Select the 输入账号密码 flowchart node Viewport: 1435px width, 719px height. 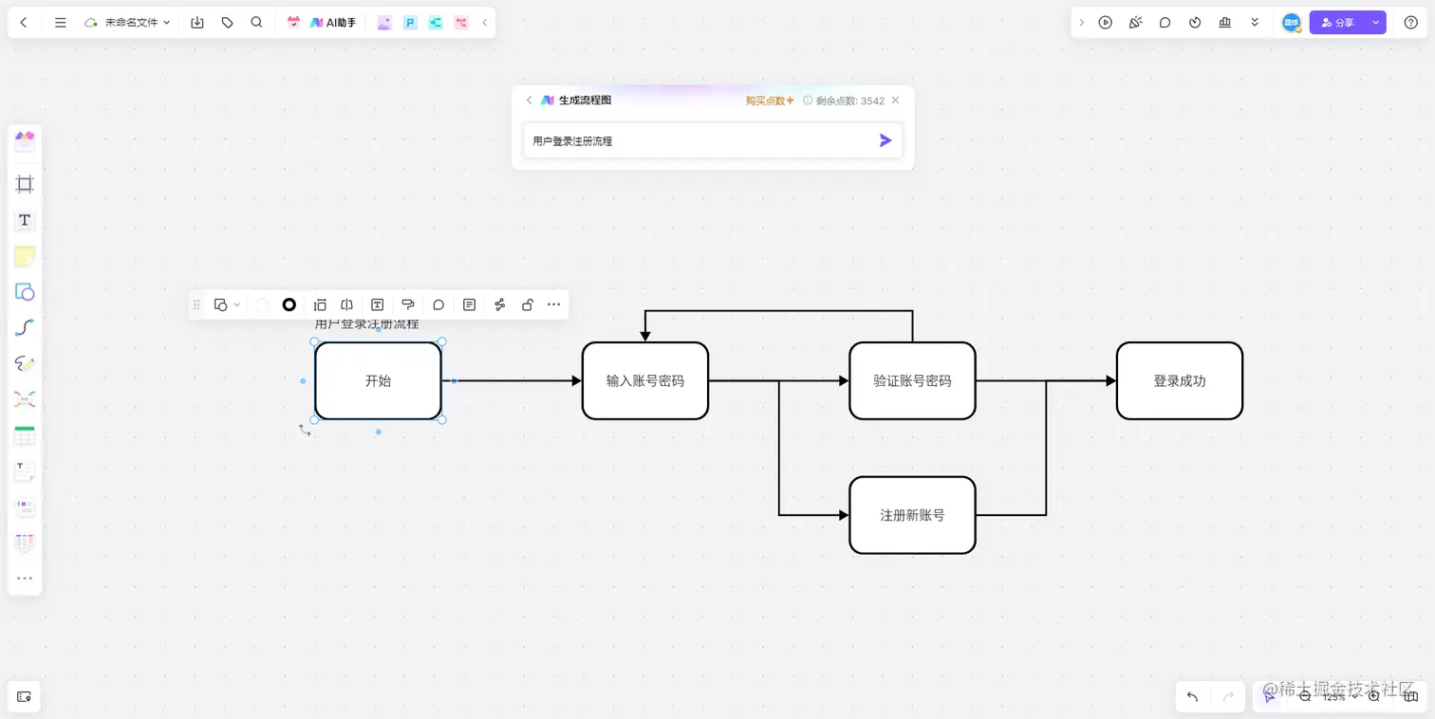pyautogui.click(x=645, y=380)
